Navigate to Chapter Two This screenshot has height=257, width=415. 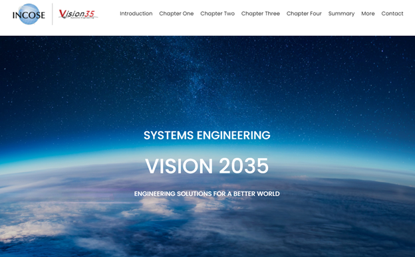pos(217,13)
